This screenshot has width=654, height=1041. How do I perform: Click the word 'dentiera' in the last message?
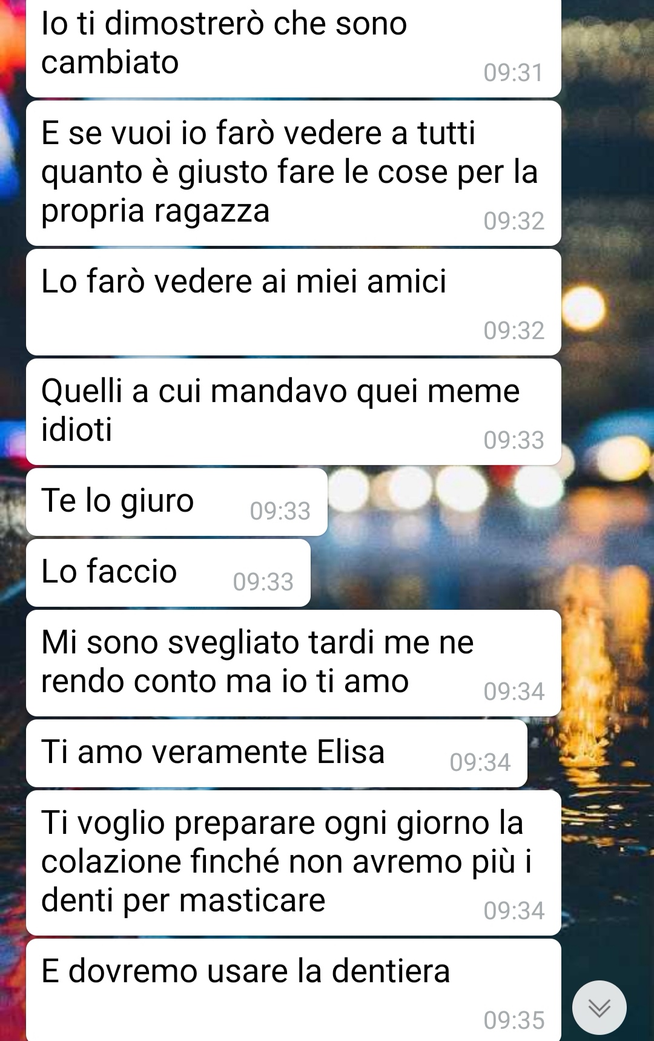click(391, 971)
